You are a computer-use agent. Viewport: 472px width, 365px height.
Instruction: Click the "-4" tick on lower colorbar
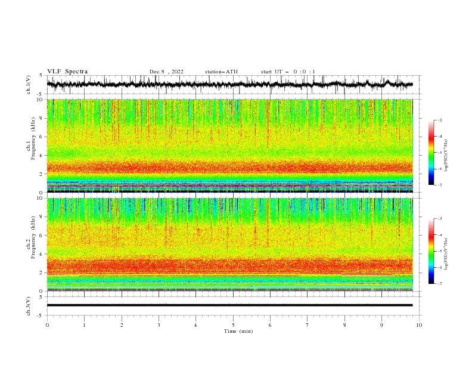click(439, 235)
